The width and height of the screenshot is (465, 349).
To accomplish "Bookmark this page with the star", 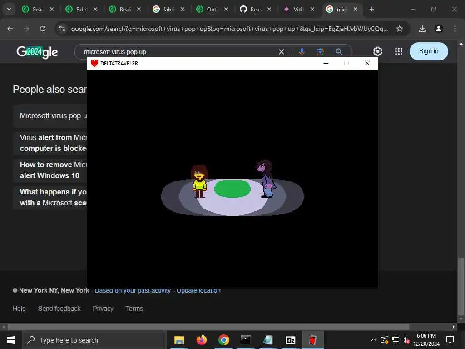I will (x=400, y=29).
